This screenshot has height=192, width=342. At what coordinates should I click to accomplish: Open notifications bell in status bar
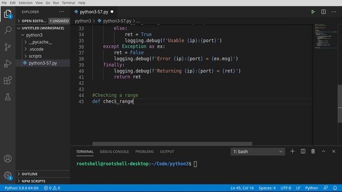click(x=335, y=188)
